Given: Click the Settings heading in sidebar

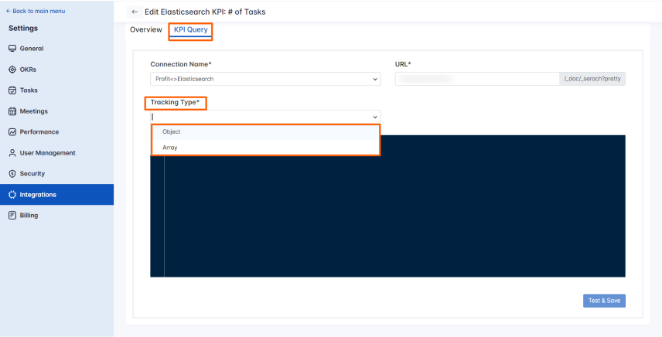Looking at the screenshot, I should (23, 29).
